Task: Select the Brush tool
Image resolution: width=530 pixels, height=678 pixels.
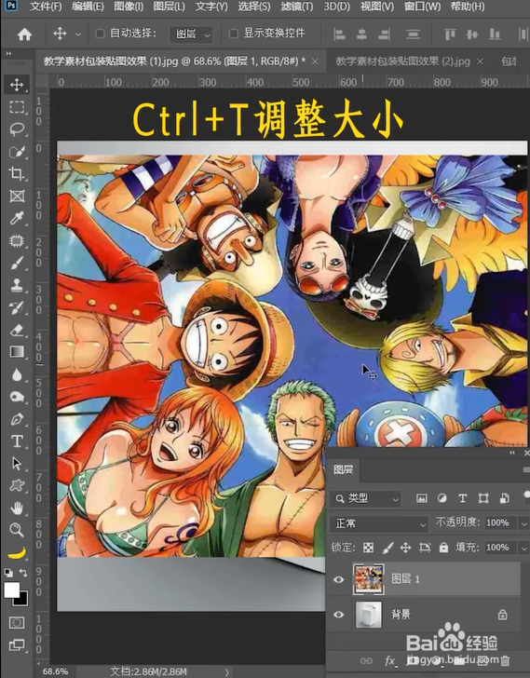Action: (x=17, y=263)
